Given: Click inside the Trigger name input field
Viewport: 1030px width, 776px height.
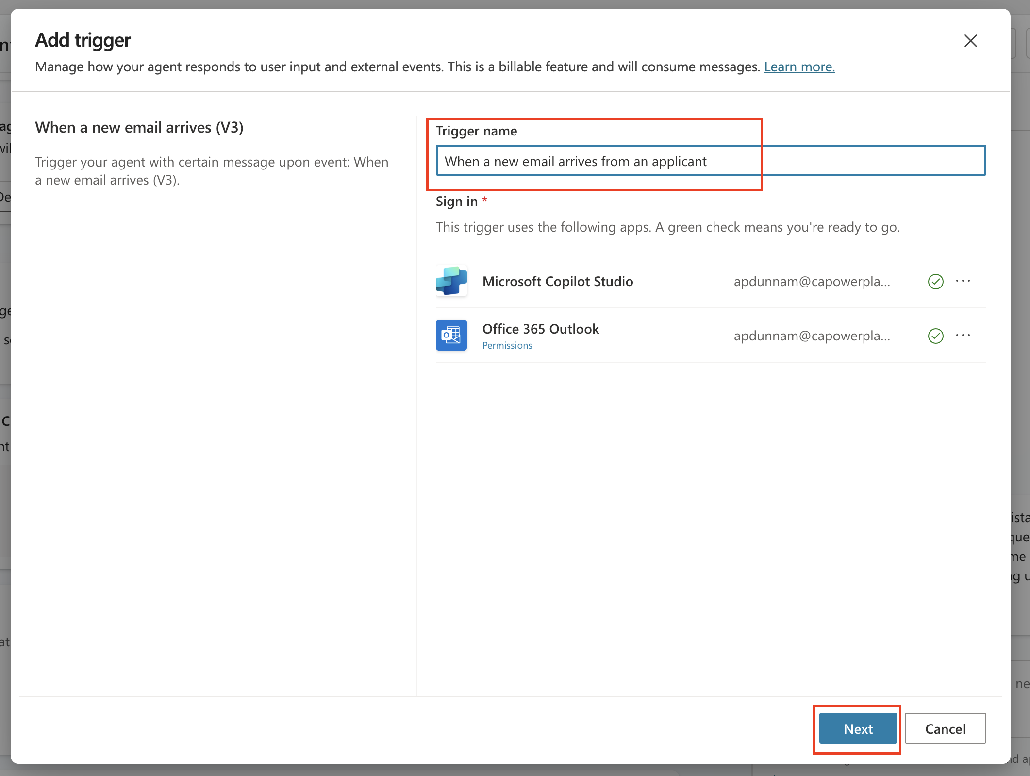Looking at the screenshot, I should (711, 161).
